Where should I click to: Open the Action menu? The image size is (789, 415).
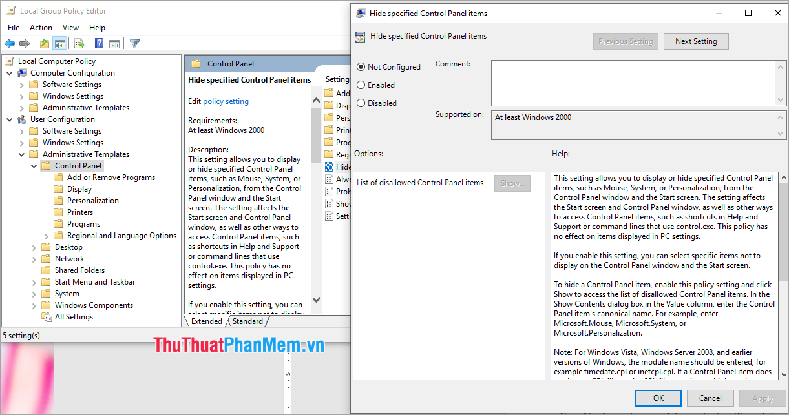tap(41, 28)
